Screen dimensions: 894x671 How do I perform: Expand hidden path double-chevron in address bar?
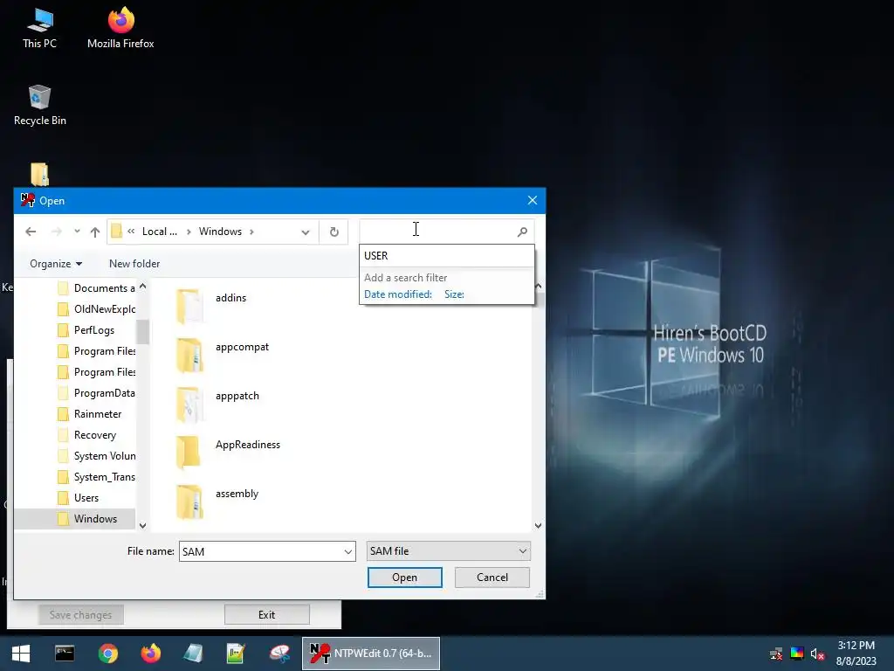[131, 232]
